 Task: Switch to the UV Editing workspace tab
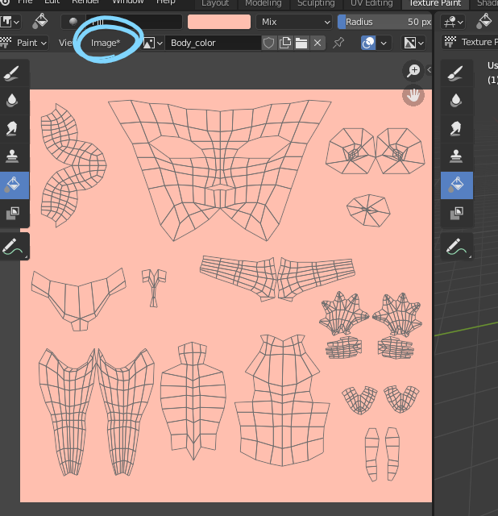coord(371,3)
